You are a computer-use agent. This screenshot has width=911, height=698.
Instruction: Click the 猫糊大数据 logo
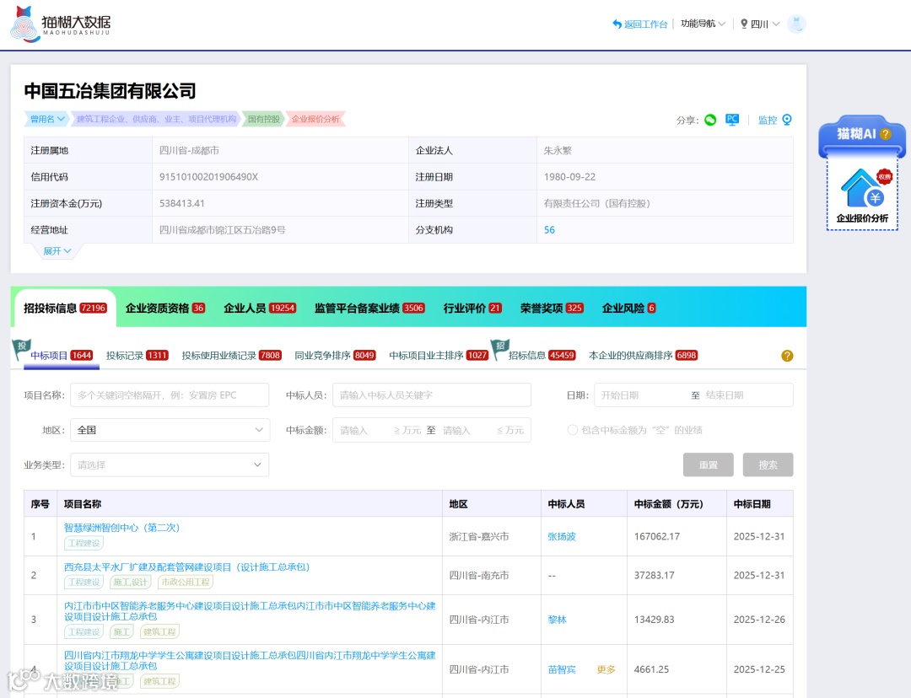point(61,24)
